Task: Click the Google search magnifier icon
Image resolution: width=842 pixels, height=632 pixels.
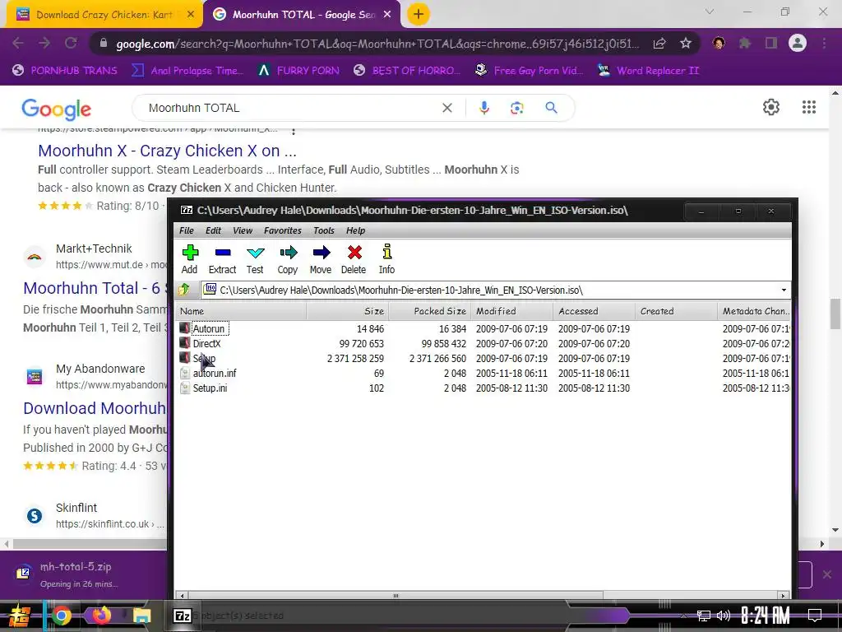Action: point(551,108)
